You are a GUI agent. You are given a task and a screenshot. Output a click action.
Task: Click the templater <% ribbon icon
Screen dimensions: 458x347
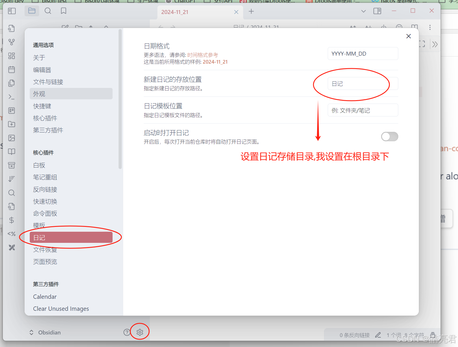(x=11, y=234)
